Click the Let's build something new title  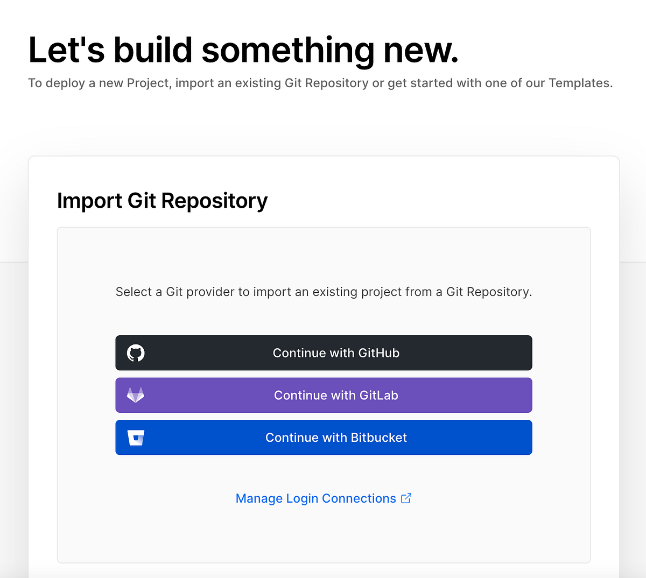coord(243,49)
